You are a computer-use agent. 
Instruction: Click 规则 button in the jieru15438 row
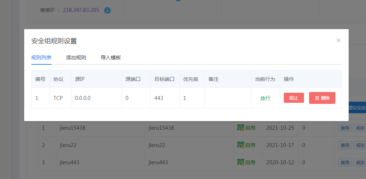click(x=360, y=128)
